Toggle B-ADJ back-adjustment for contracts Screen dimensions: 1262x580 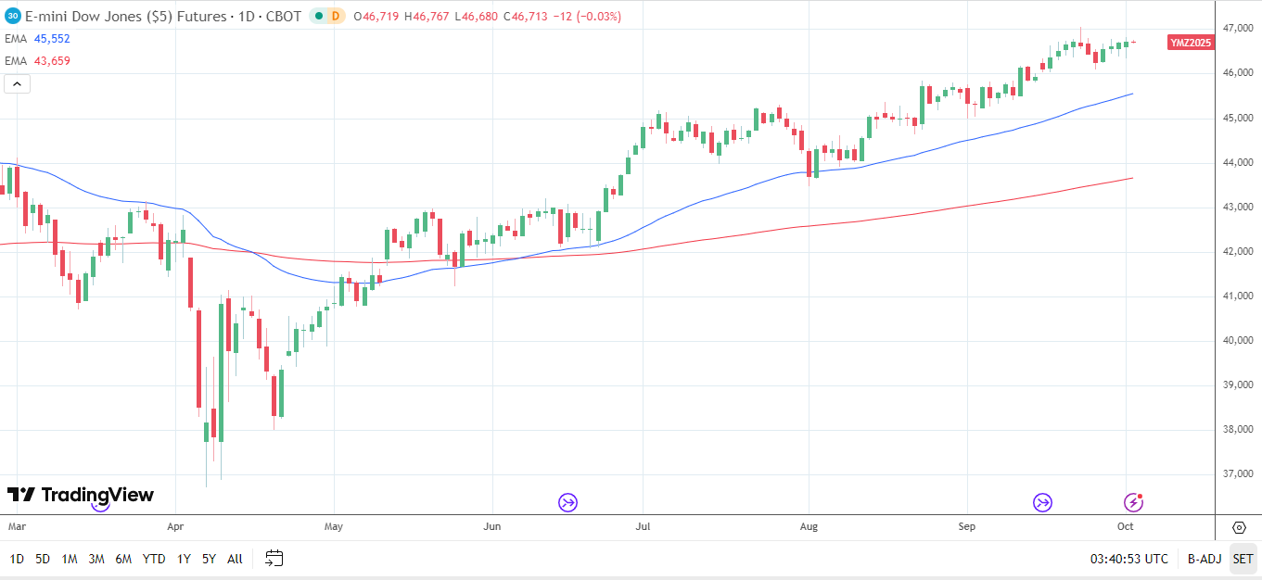point(1205,559)
